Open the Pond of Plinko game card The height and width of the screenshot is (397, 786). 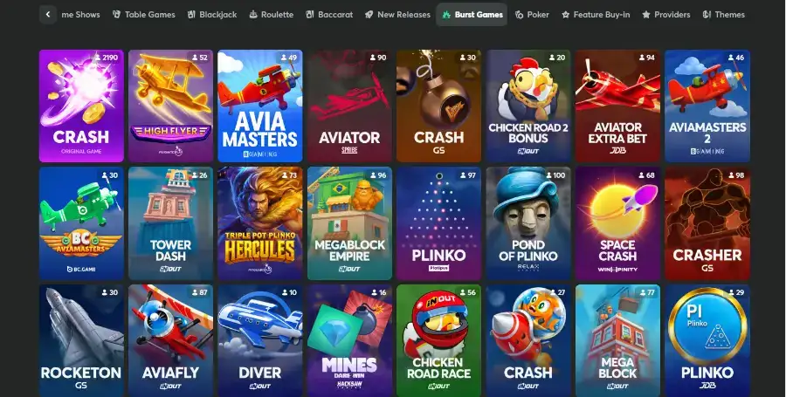tap(528, 223)
